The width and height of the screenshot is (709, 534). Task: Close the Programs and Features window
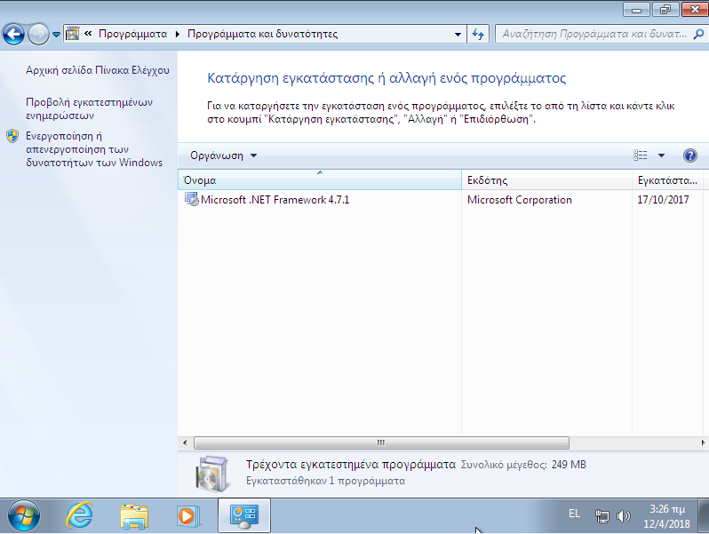[x=695, y=10]
